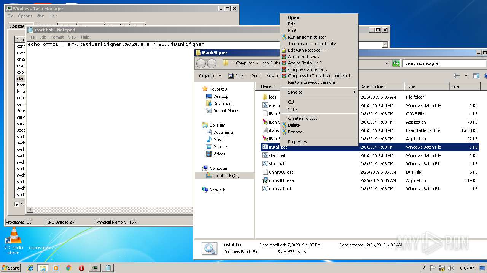Select Copy in context menu
487x273 pixels.
pos(319,108)
